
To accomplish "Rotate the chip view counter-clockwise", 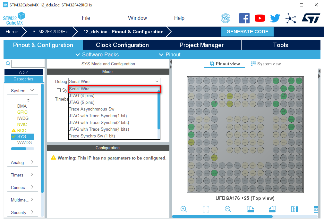I will 272,209.
